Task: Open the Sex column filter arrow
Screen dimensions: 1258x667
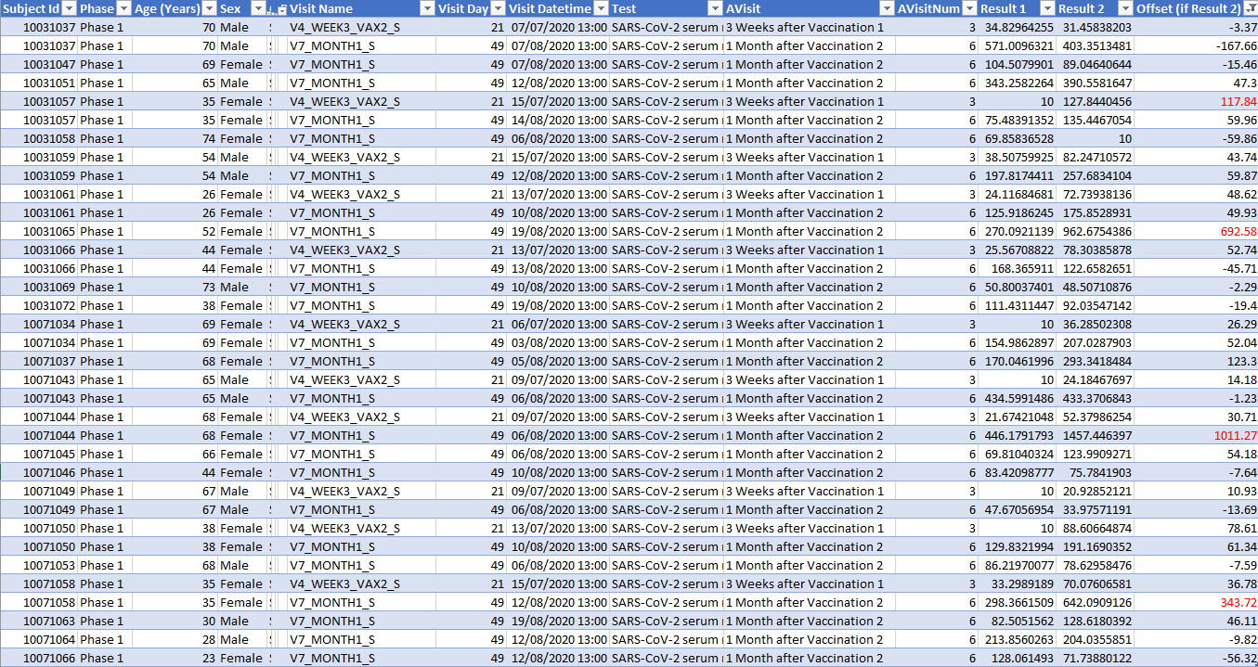Action: 257,8
